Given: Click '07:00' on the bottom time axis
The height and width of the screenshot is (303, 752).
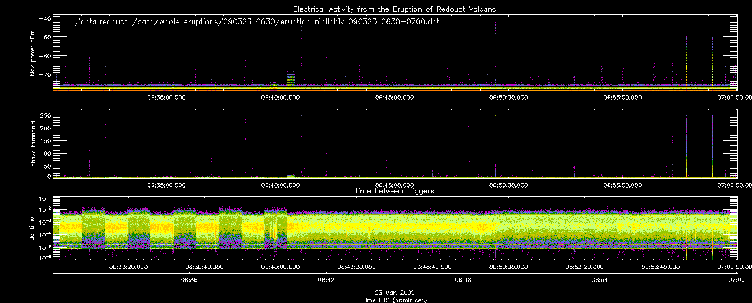Looking at the screenshot, I should (736, 280).
